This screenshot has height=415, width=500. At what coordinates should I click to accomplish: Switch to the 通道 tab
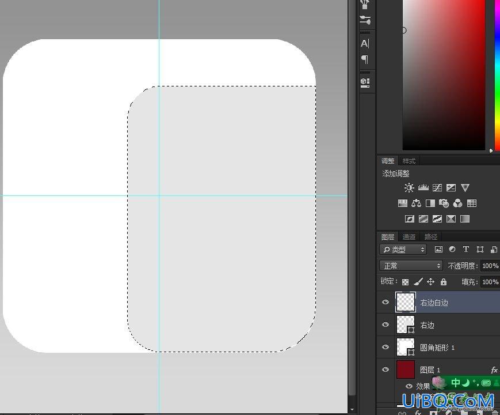coord(409,237)
